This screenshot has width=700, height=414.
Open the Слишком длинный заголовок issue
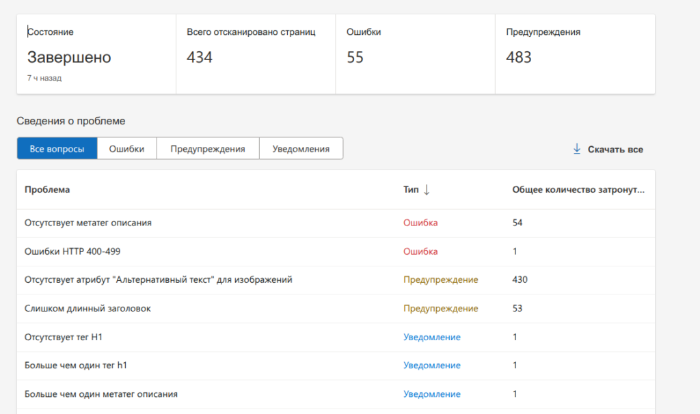(87, 309)
